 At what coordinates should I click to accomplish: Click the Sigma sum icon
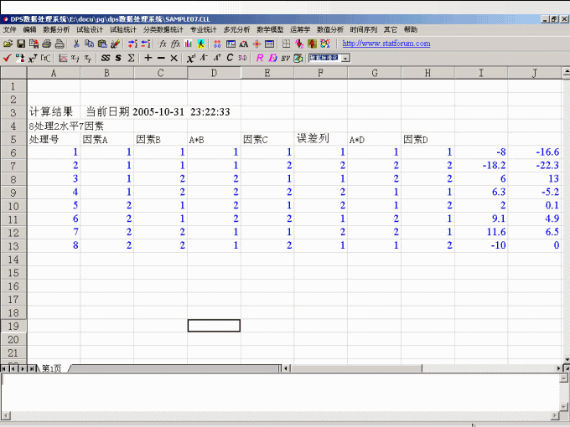131,59
